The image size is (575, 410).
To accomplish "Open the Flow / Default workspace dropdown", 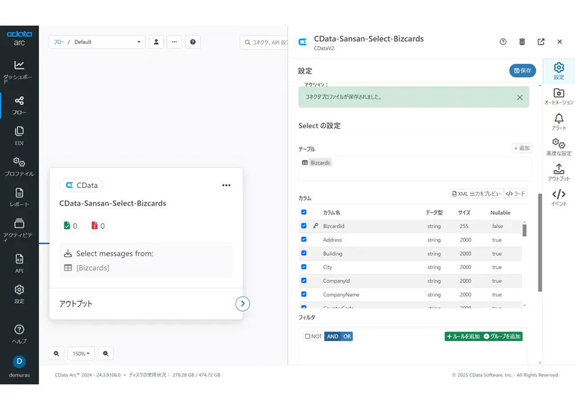I will pyautogui.click(x=97, y=42).
